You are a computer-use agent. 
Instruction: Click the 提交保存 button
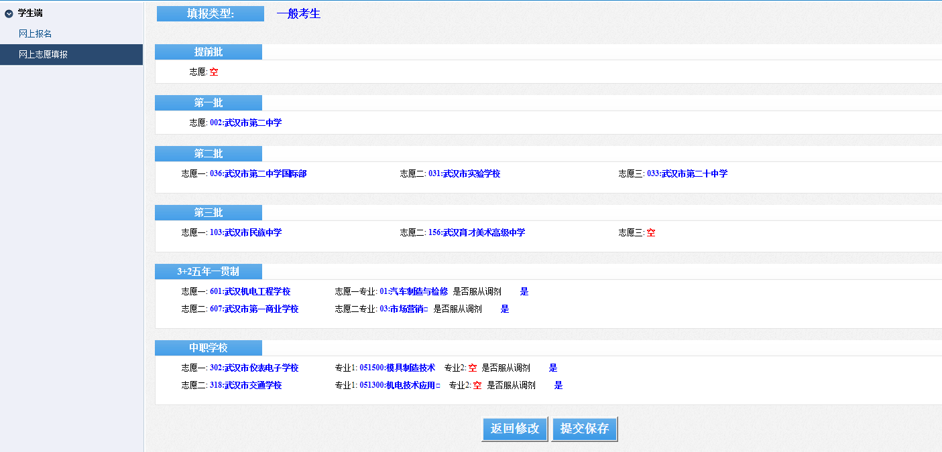pos(584,429)
